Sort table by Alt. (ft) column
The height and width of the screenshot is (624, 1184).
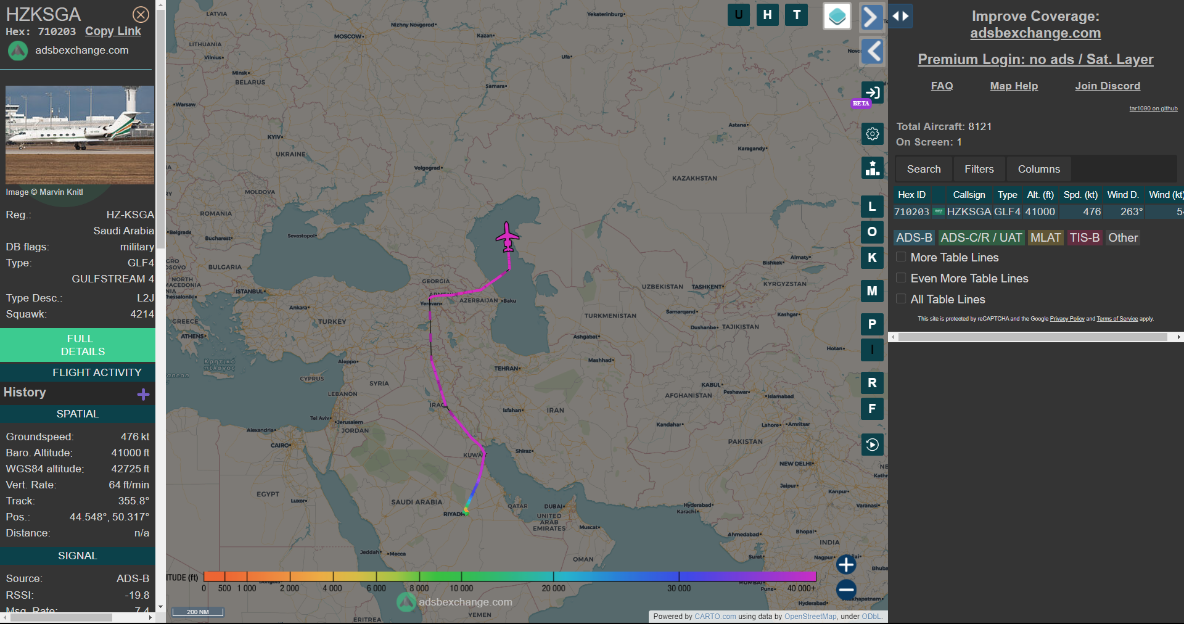coord(1040,195)
